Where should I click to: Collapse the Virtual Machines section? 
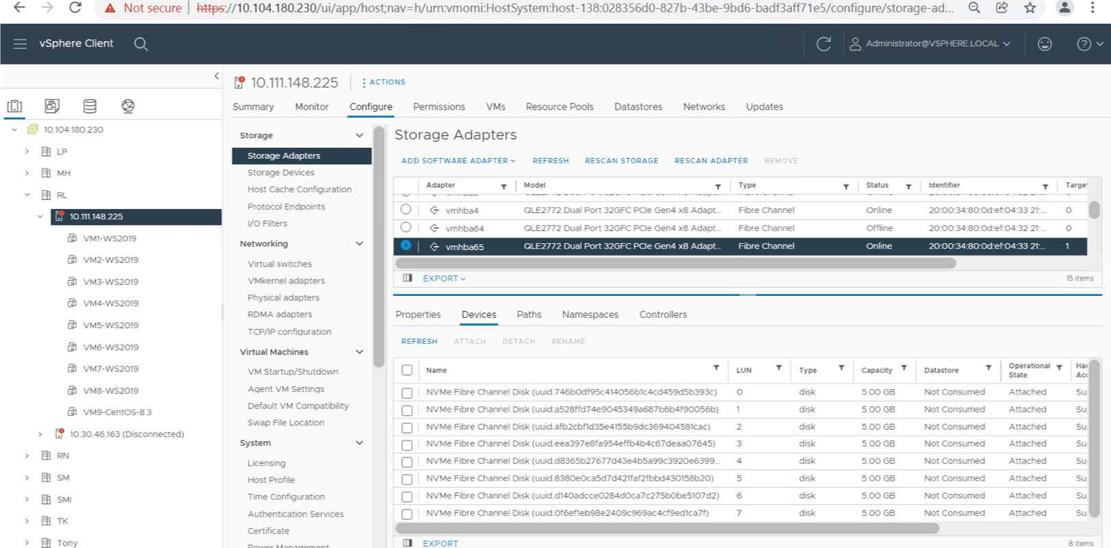[360, 352]
